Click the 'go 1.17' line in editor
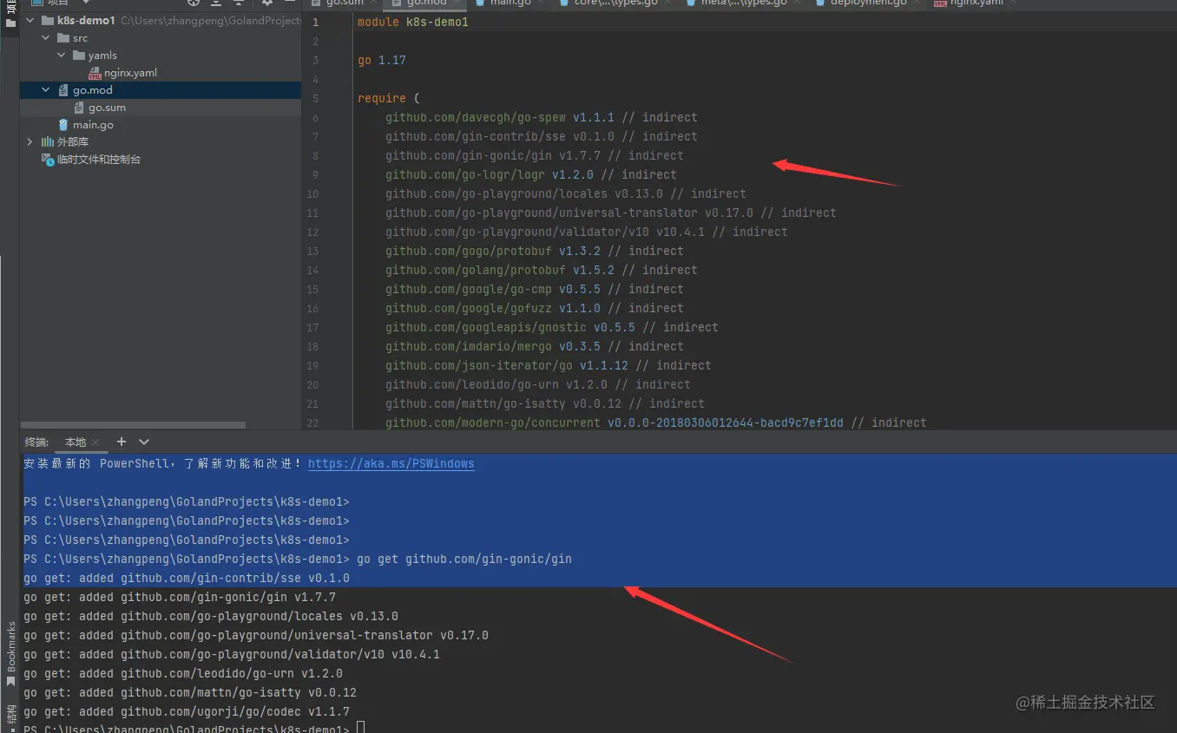The height and width of the screenshot is (733, 1177). (381, 60)
